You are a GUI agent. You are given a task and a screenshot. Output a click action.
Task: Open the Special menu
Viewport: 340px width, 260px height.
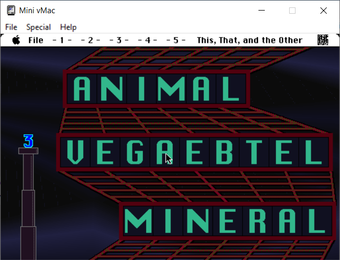38,27
